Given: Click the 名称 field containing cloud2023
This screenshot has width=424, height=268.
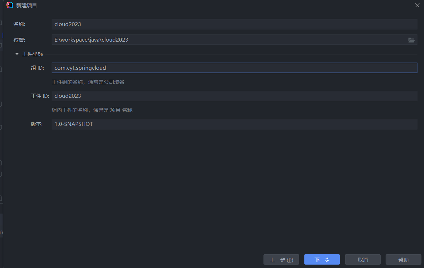Looking at the screenshot, I should [x=234, y=24].
